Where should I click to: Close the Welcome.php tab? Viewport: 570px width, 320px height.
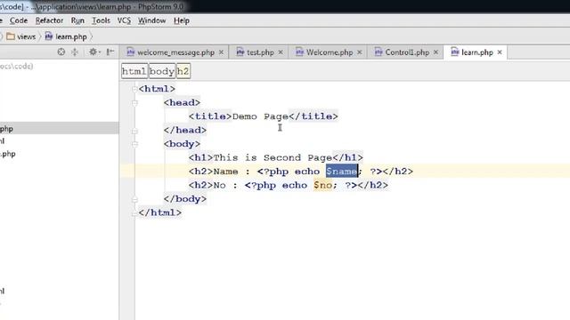[x=360, y=52]
